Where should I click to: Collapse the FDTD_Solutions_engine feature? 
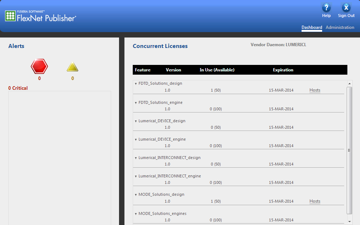coord(136,103)
